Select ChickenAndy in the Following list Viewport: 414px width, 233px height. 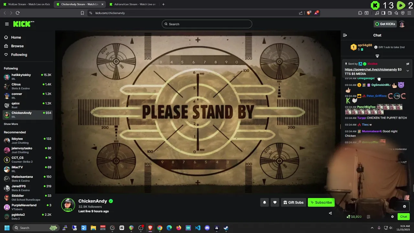pyautogui.click(x=27, y=115)
